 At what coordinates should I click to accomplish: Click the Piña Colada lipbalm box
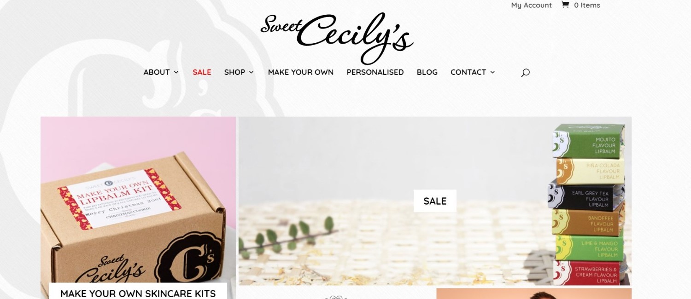tap(590, 171)
